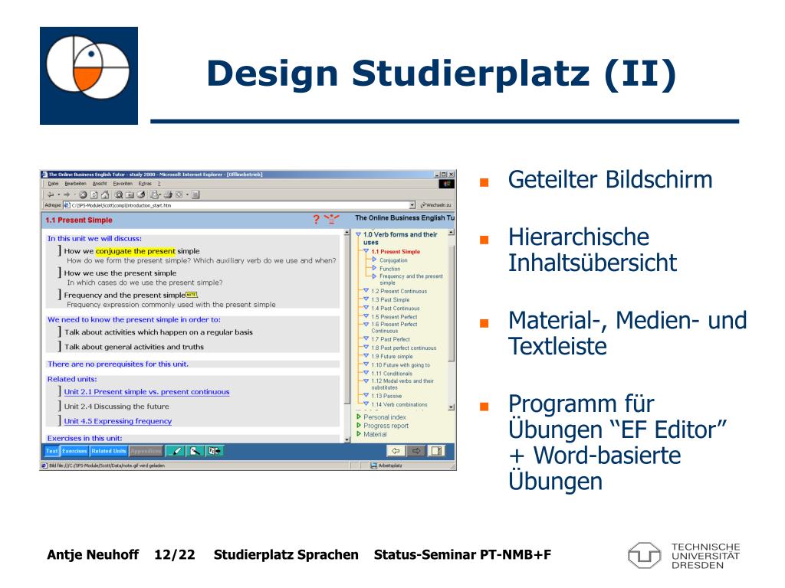Viewport: 785px width, 588px height.
Task: Expand the Material section
Action: click(359, 434)
